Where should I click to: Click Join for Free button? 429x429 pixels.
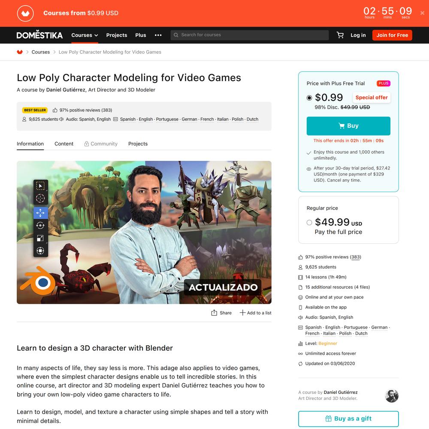point(392,35)
